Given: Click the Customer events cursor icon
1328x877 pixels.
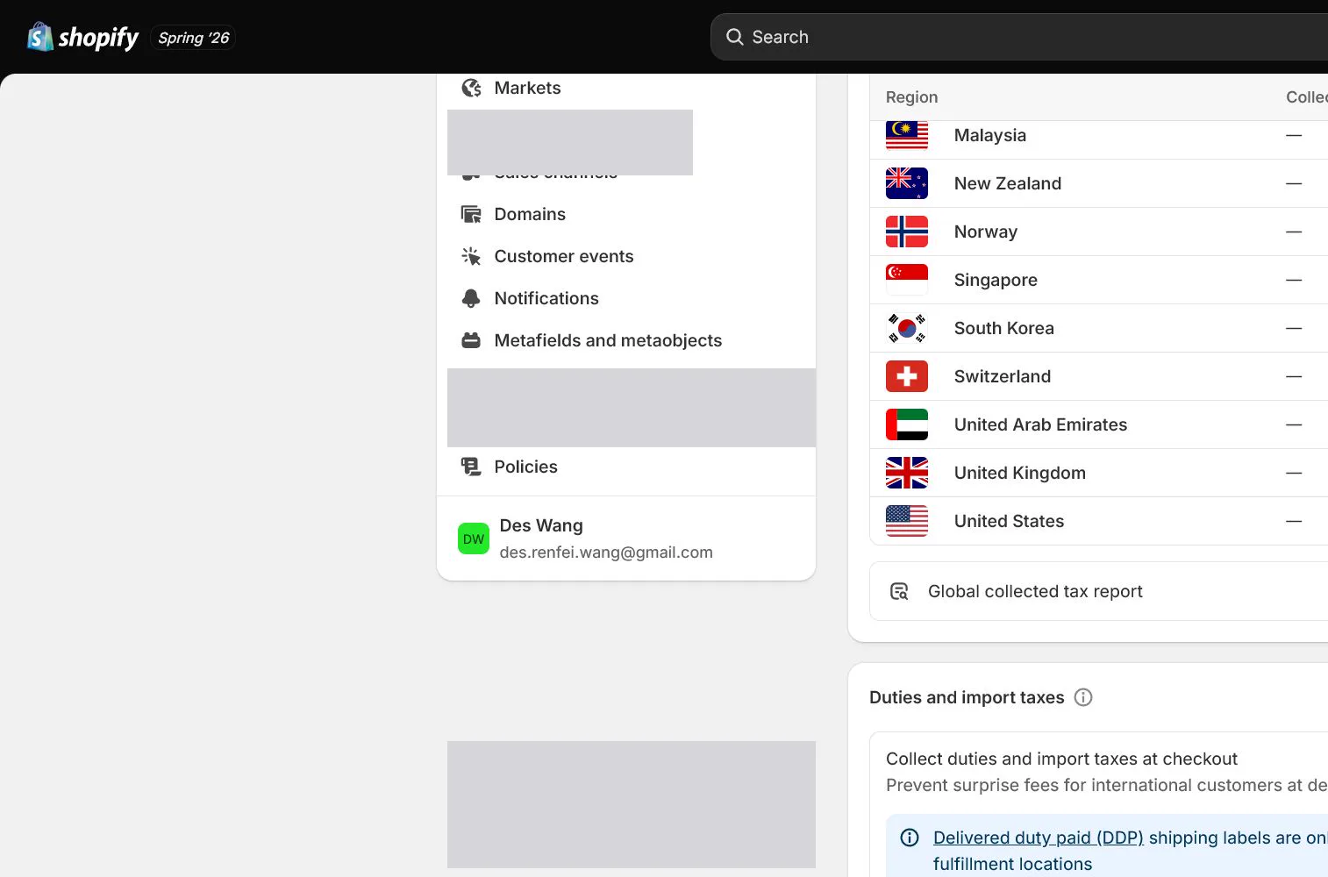Looking at the screenshot, I should pos(471,256).
